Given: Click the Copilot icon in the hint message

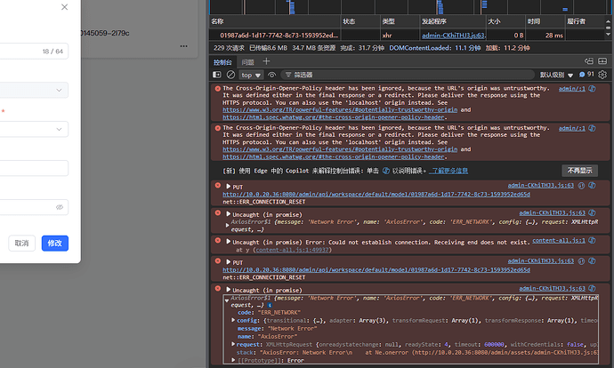Looking at the screenshot, I should [385, 171].
